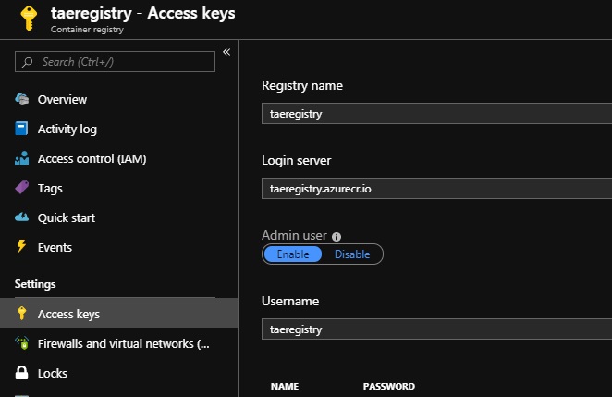Disable the Admin user
612x397 pixels.
[x=352, y=254]
